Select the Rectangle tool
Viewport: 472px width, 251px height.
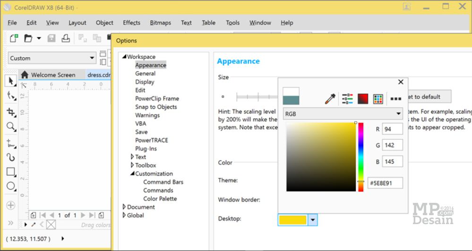tap(11, 172)
